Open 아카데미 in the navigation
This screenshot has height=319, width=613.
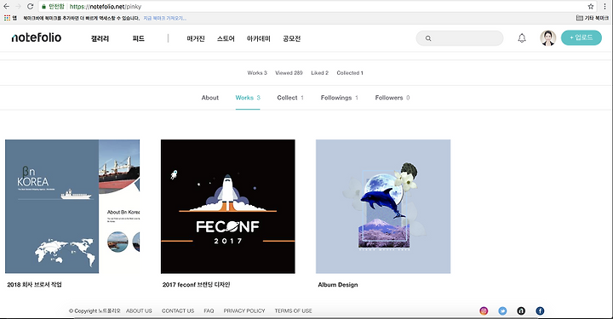(x=259, y=38)
